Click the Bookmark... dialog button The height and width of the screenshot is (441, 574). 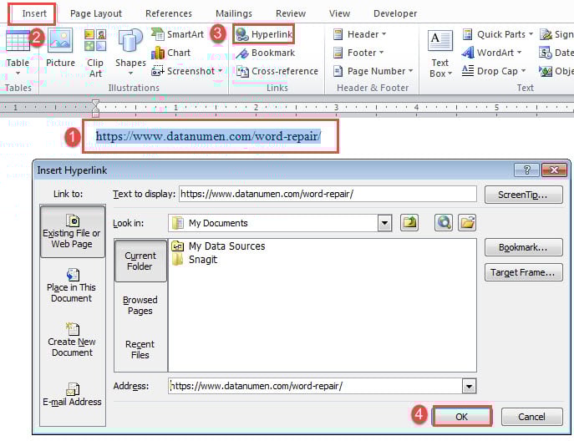tap(524, 247)
